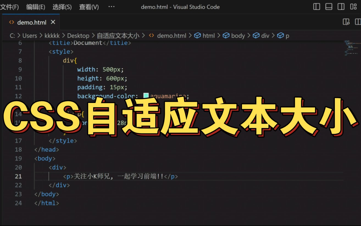Open the 文件(F) menu

(10, 7)
